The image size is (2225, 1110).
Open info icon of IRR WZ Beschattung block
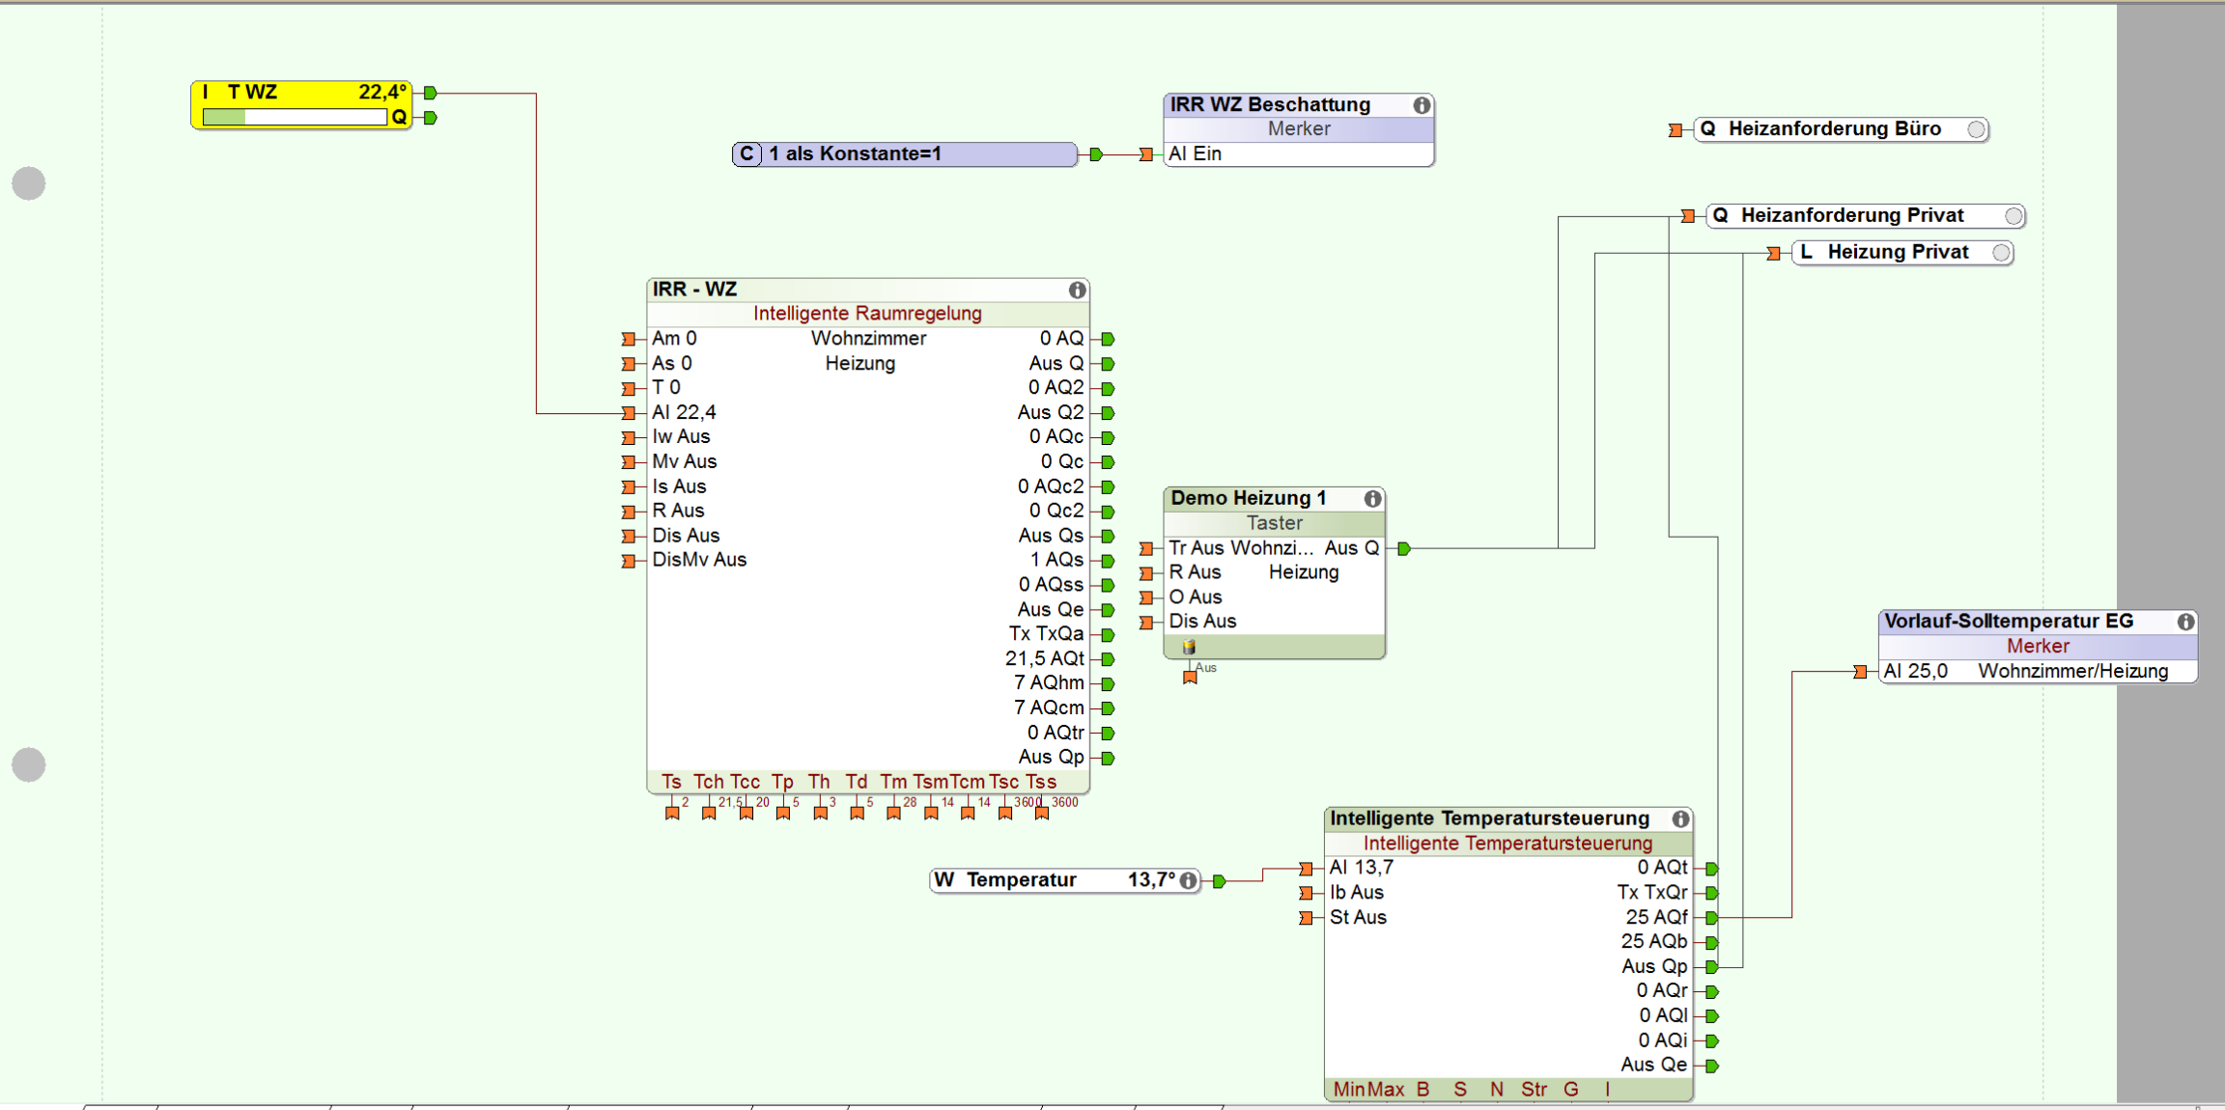(x=1422, y=105)
